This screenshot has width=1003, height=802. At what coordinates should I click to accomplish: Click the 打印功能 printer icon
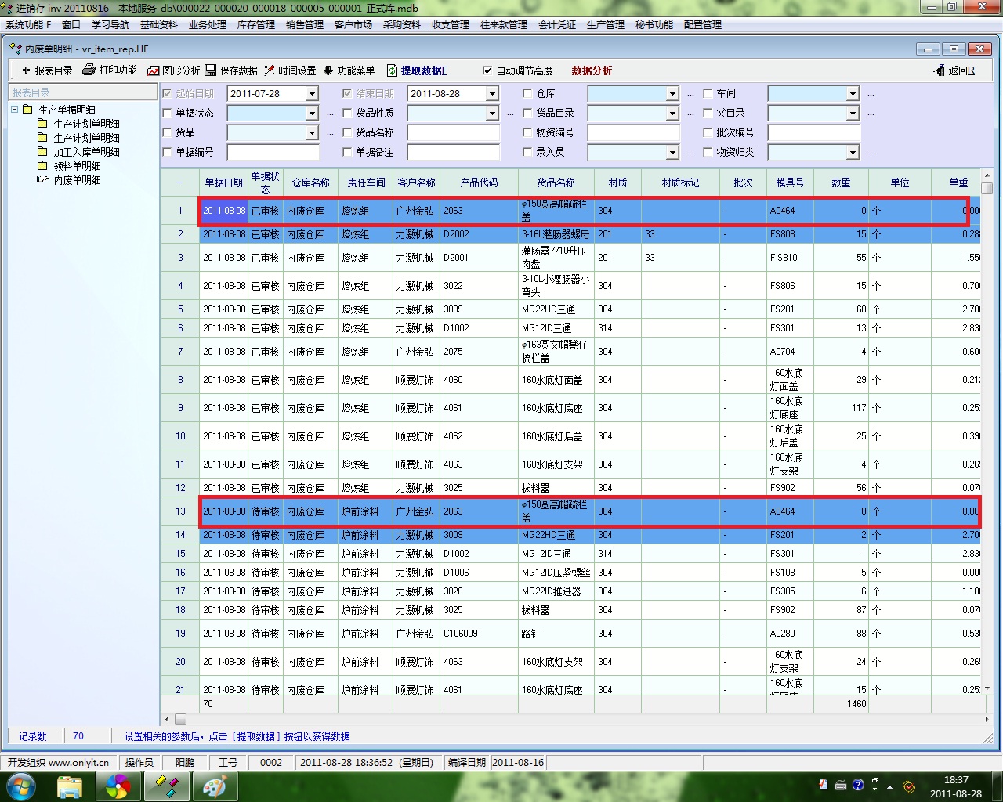point(89,70)
